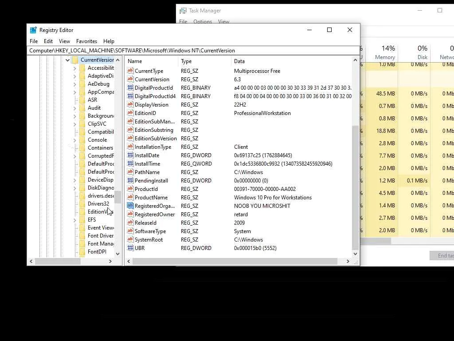Collapse the CurrentVersion tree node
The height and width of the screenshot is (341, 454).
[x=67, y=60]
